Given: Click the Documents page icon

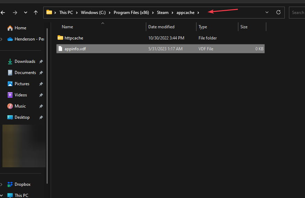Looking at the screenshot, I should 10,73.
